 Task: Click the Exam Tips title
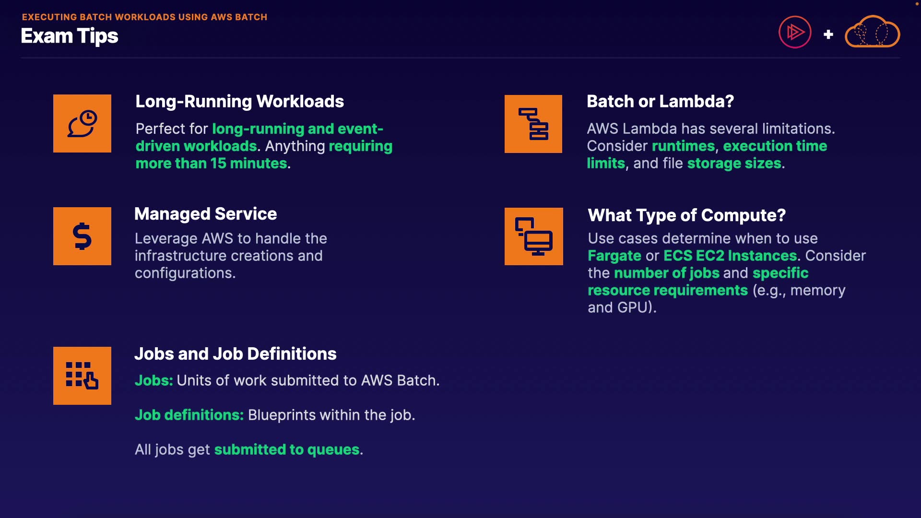[70, 36]
